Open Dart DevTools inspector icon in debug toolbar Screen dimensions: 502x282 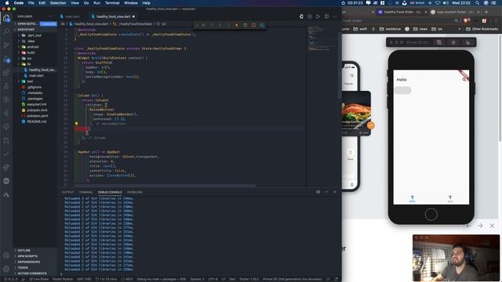262,25
